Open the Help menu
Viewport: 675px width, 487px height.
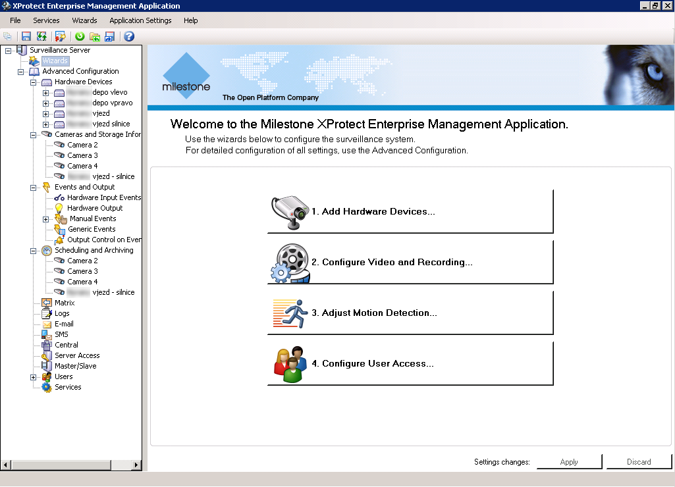191,20
